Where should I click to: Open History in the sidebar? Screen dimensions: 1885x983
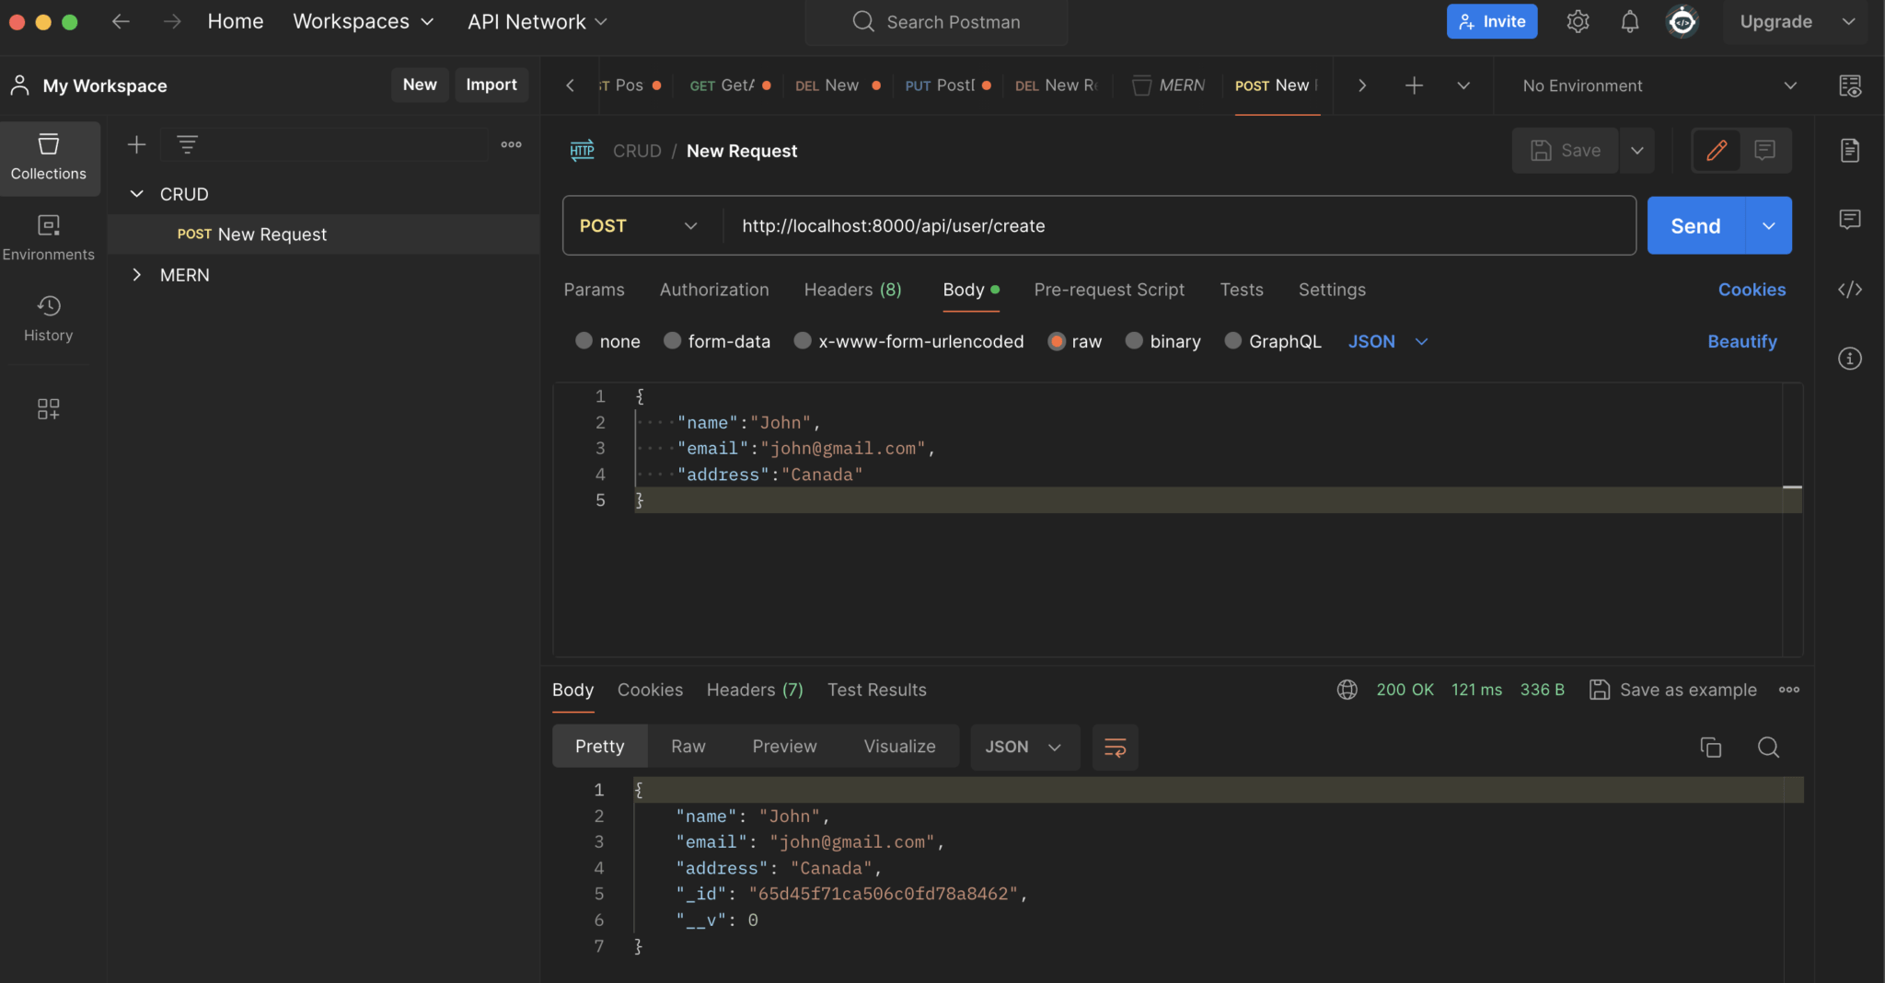(49, 318)
